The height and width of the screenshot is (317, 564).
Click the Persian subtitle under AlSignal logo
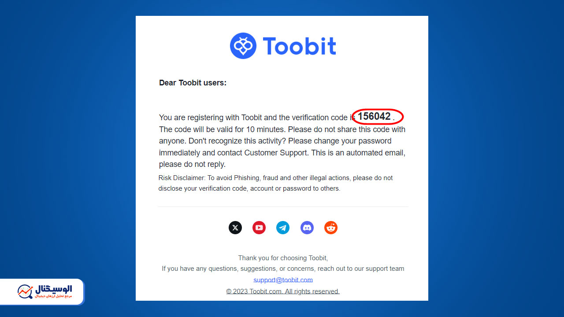click(x=53, y=296)
